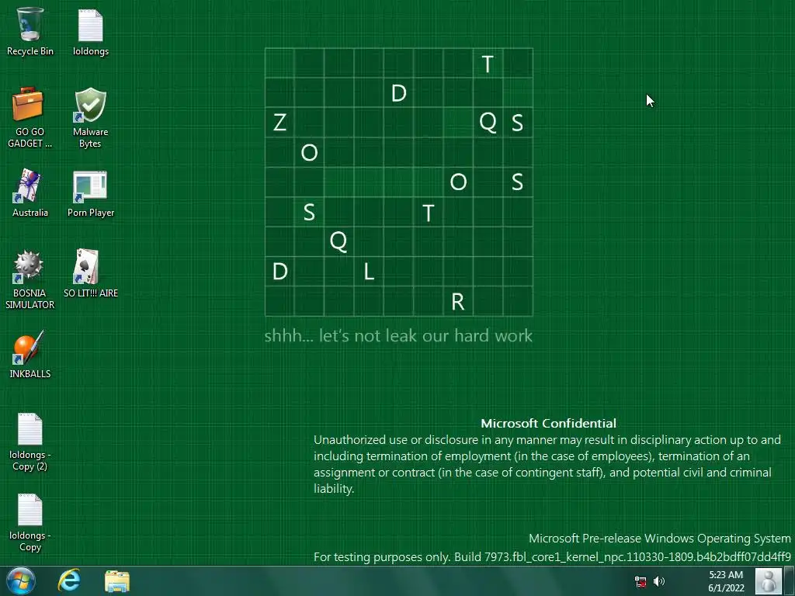Open Windows Explorer folder on taskbar
Screen dimensions: 795x596
117,580
